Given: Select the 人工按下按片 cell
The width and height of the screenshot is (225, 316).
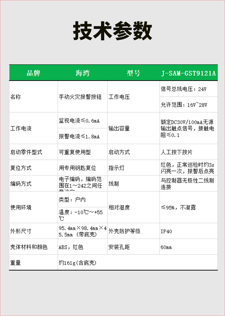Looking at the screenshot, I should coord(189,152).
